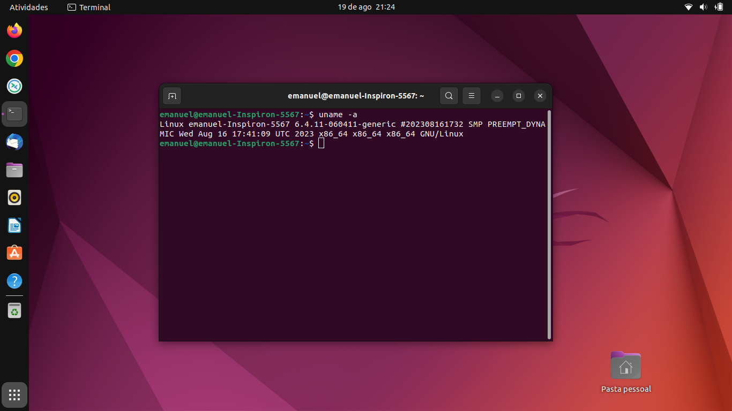Open the Pasta pessoal desktop folder
732x411 pixels.
coord(626,372)
